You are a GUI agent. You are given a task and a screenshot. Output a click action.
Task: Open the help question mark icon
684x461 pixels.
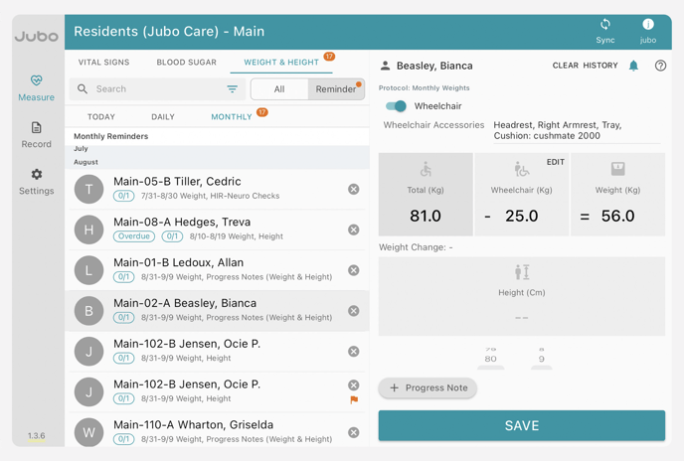tap(660, 66)
